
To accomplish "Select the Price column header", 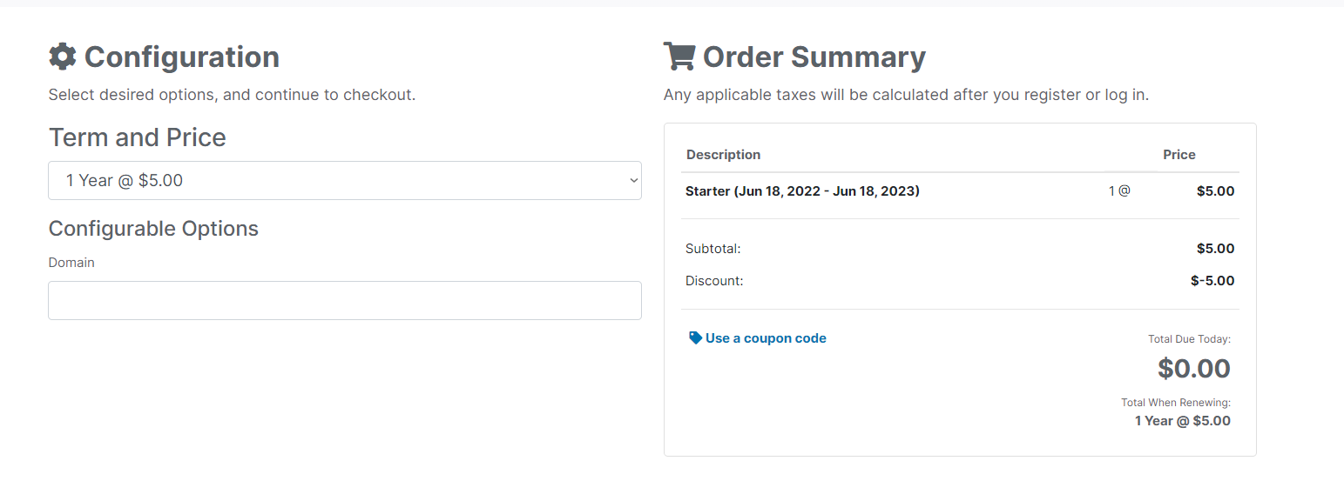I will [x=1179, y=155].
